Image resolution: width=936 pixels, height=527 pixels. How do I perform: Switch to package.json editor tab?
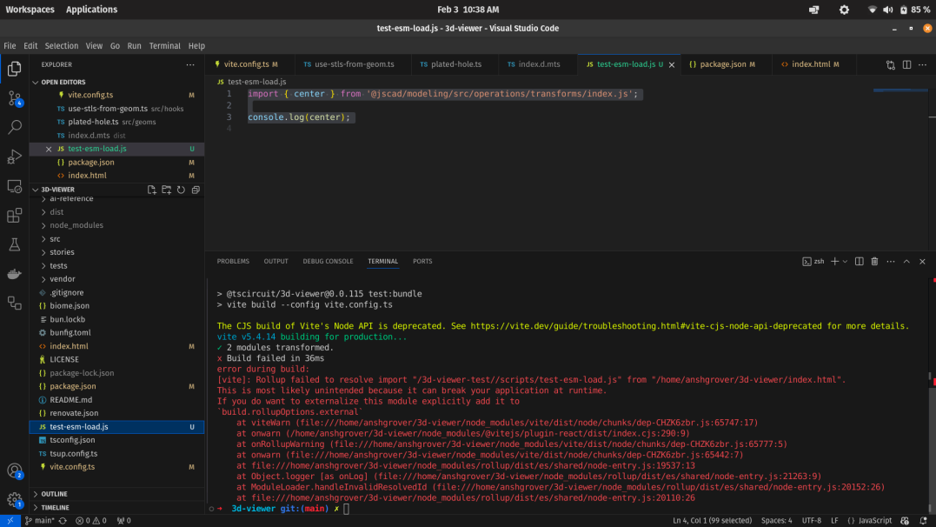coord(723,64)
